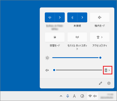Click the round IME tray icon
The image size is (117, 101).
point(82,96)
